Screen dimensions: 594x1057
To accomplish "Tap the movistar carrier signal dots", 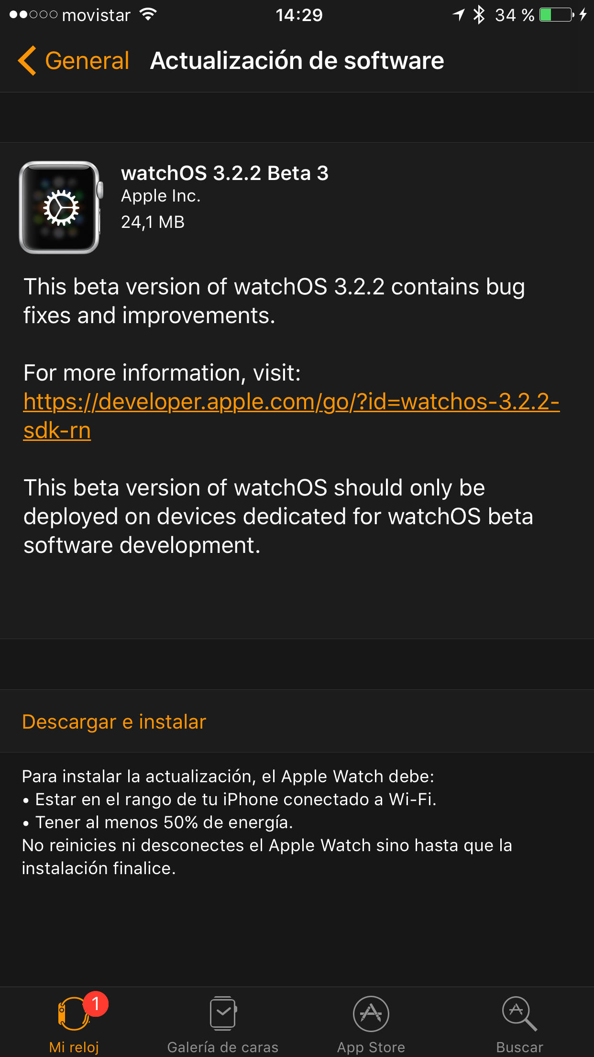I will point(33,15).
